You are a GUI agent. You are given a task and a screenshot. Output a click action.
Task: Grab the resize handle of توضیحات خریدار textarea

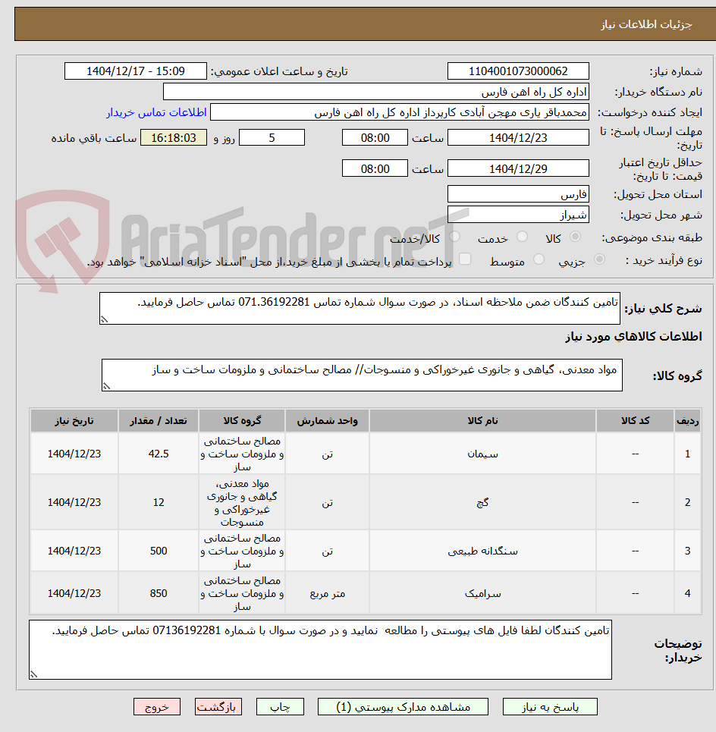tap(33, 674)
